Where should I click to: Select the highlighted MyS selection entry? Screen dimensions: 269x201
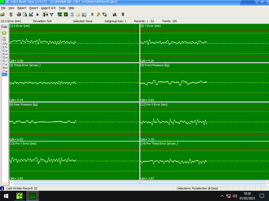tap(5, 75)
